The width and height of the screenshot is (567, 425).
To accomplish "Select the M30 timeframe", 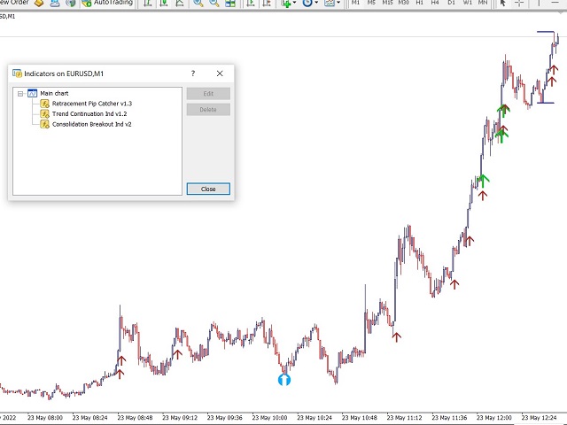I will coord(403,3).
